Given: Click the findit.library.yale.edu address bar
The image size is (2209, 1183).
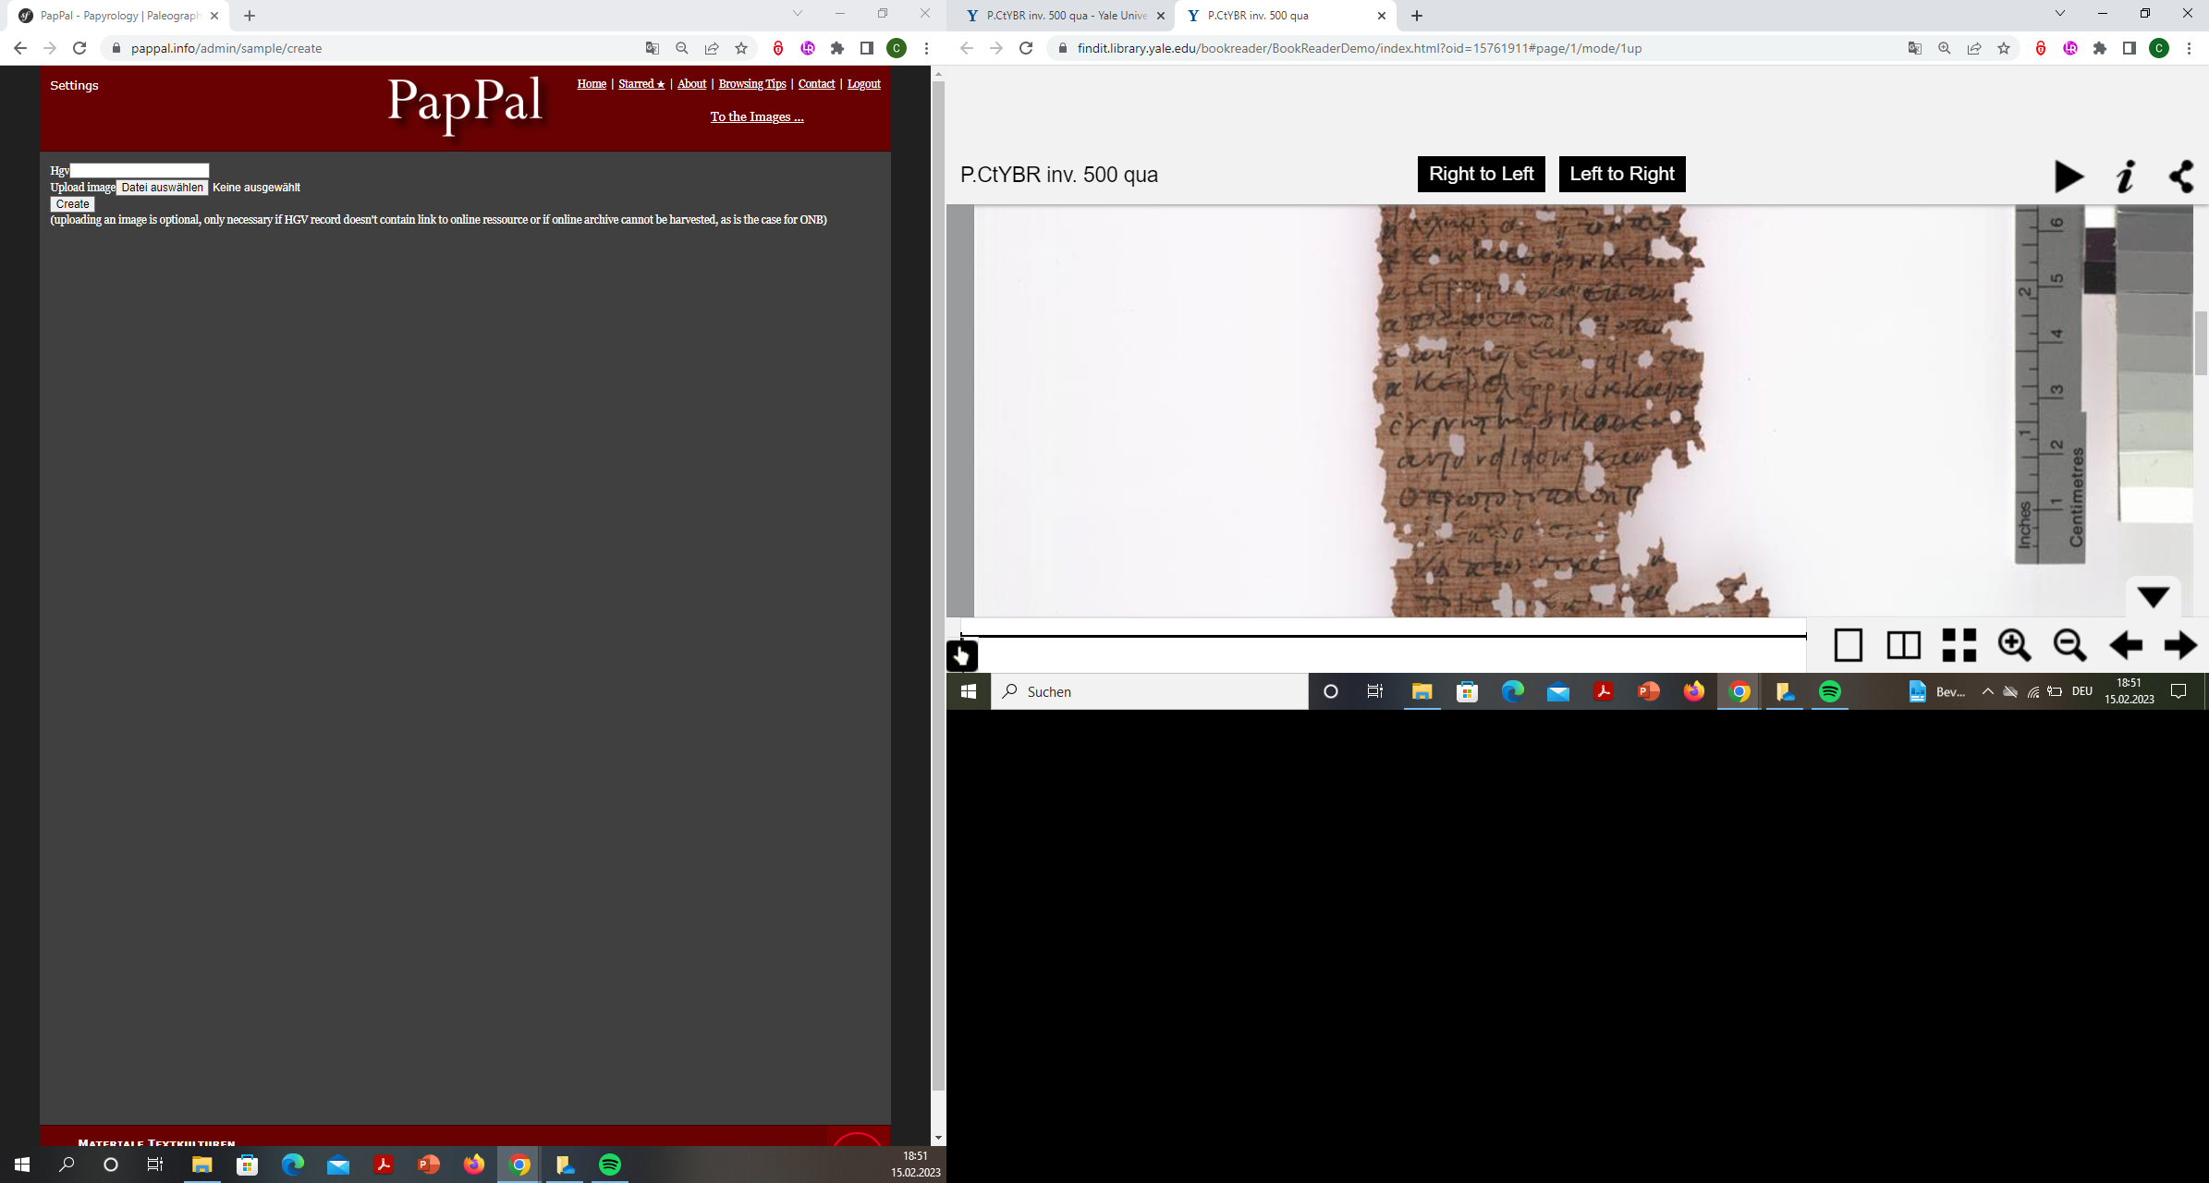Looking at the screenshot, I should tap(1479, 48).
